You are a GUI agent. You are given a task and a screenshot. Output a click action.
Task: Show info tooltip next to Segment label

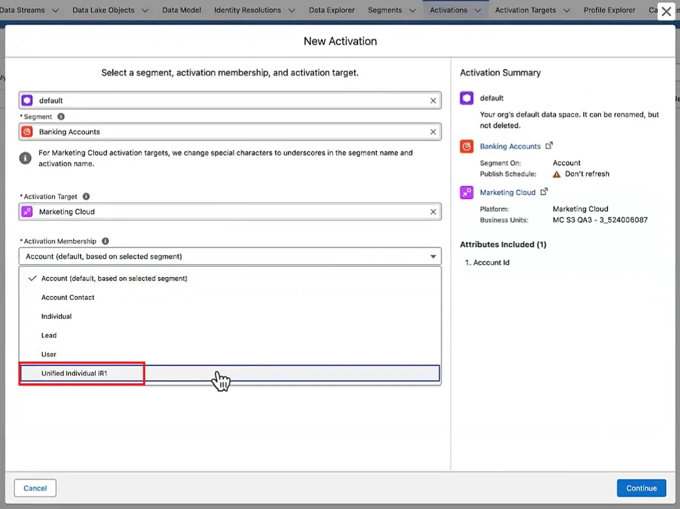pyautogui.click(x=61, y=117)
